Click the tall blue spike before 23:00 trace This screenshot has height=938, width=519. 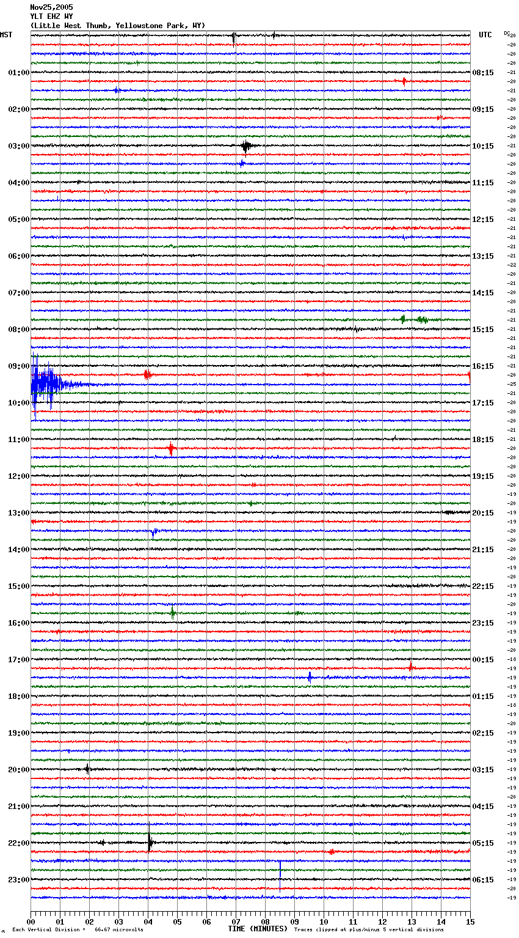[x=280, y=876]
